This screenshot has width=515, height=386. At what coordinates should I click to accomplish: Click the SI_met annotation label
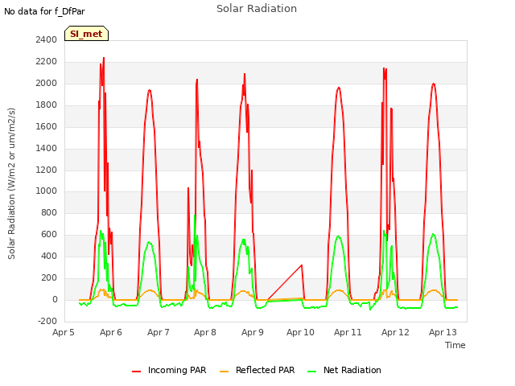pos(86,34)
